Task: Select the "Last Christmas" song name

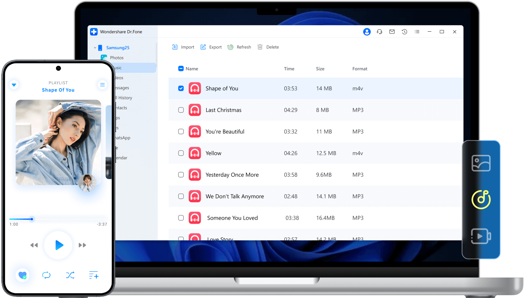Action: pyautogui.click(x=223, y=110)
